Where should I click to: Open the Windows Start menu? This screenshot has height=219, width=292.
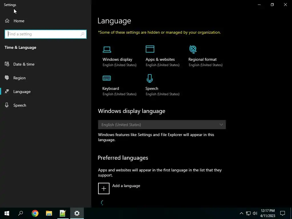tap(7, 213)
